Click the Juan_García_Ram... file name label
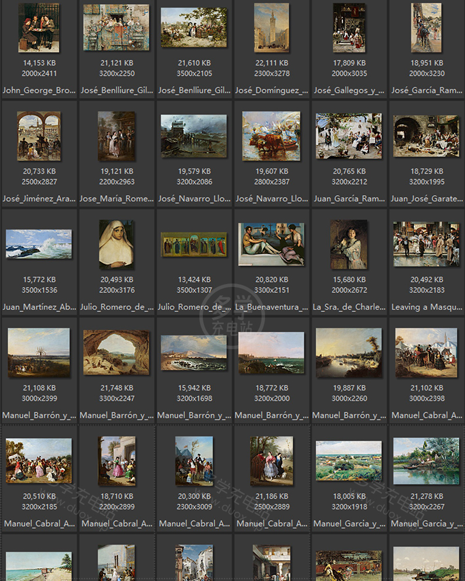Screen dimensions: 465x581 coord(349,199)
